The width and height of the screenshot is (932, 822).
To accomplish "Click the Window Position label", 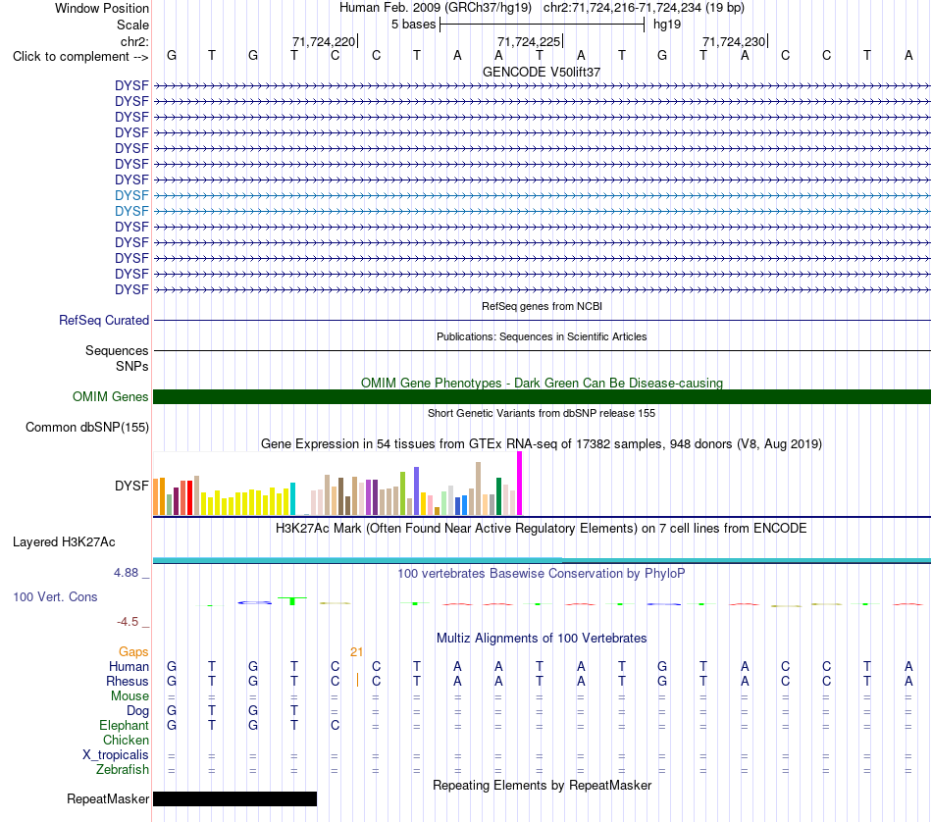I will point(102,8).
